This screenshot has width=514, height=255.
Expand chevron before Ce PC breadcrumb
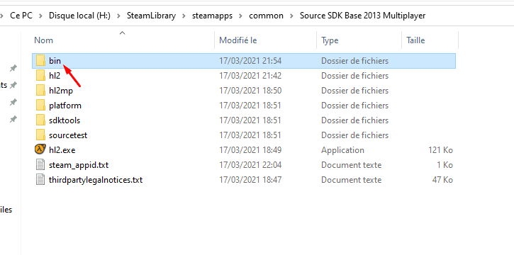click(x=2, y=16)
